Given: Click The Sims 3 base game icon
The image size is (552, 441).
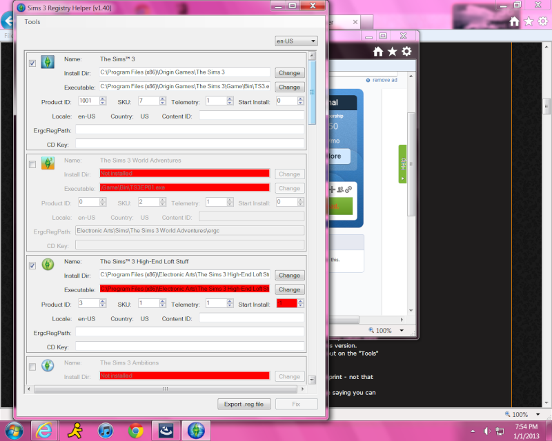Looking at the screenshot, I should pyautogui.click(x=48, y=62).
